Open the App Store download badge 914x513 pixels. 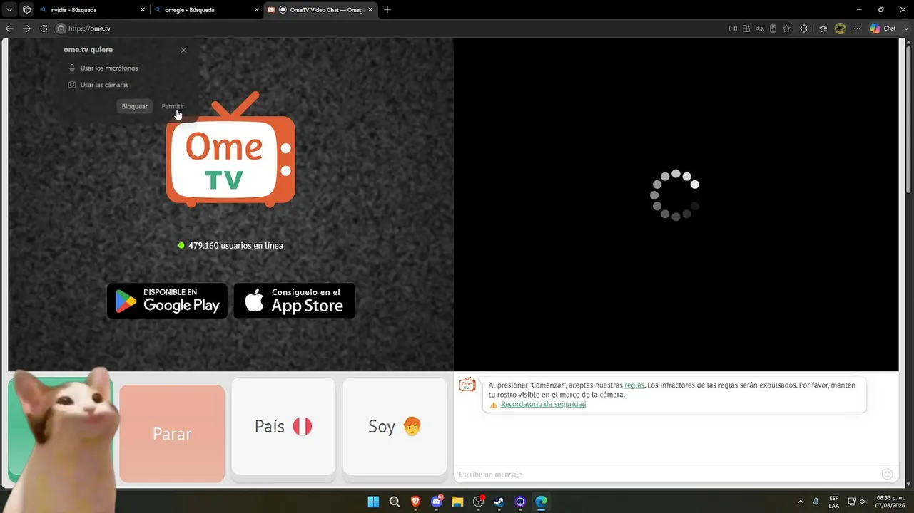tap(294, 301)
